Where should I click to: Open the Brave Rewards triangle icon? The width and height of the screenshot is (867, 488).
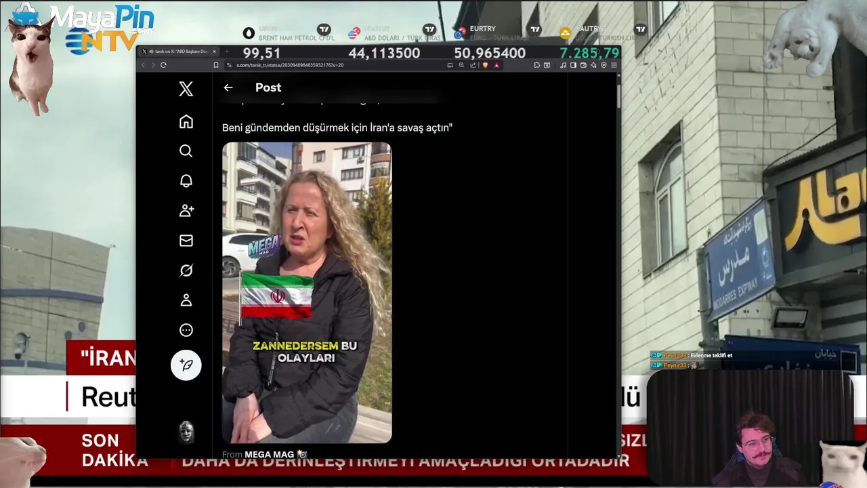pos(496,65)
